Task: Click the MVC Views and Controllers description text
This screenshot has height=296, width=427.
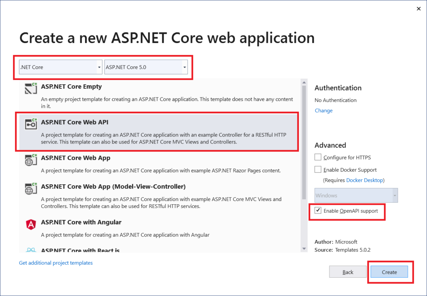Action: pos(161,203)
